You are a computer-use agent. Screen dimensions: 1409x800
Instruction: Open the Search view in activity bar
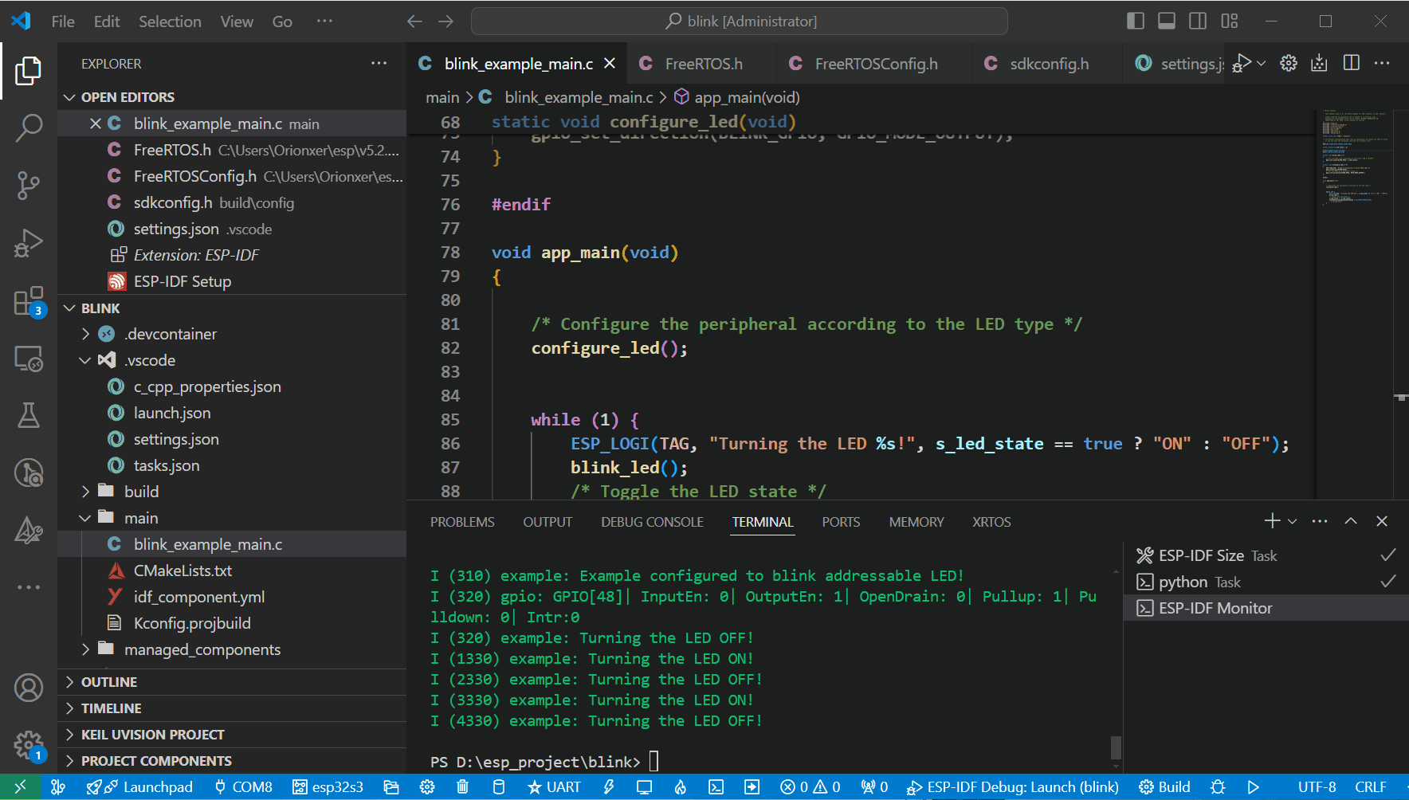(29, 128)
